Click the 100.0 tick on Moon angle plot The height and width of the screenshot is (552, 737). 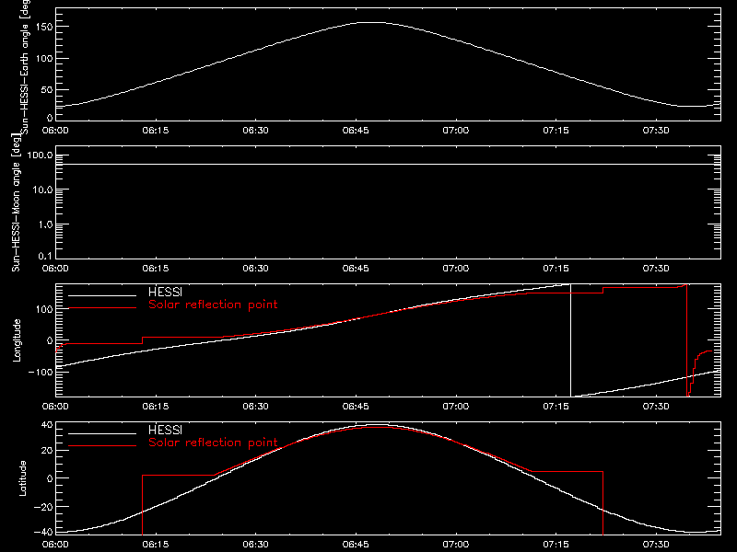coord(41,155)
